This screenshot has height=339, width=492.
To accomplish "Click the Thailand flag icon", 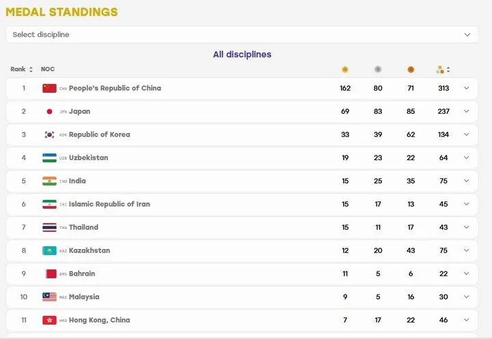I will coord(49,227).
